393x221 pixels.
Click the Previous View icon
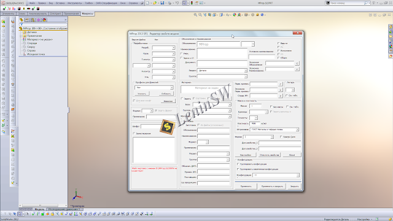tap(204, 15)
